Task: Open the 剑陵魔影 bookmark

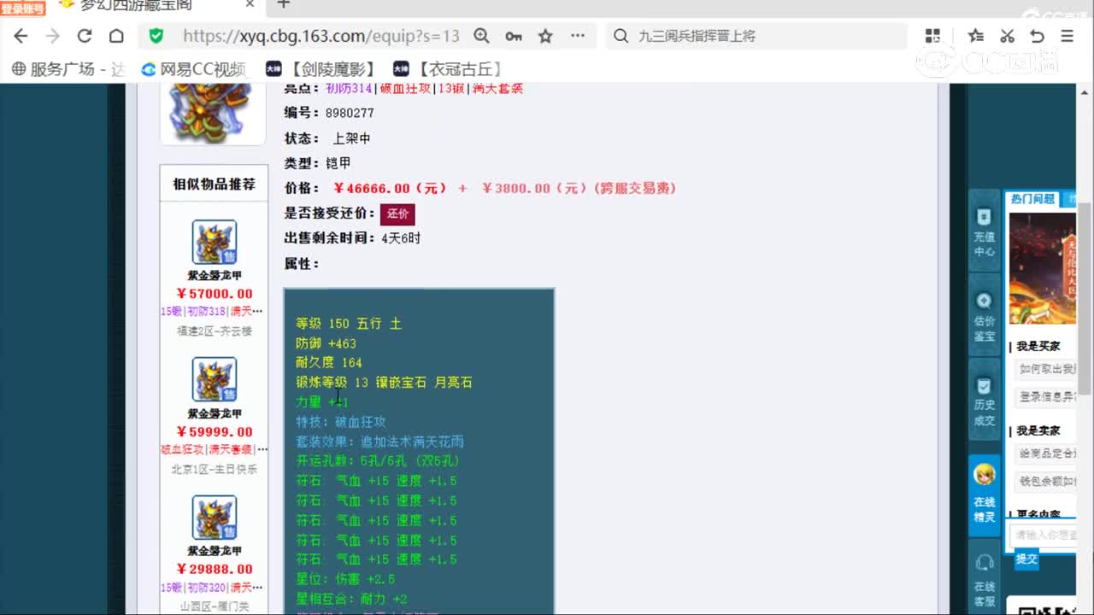Action: click(x=321, y=69)
